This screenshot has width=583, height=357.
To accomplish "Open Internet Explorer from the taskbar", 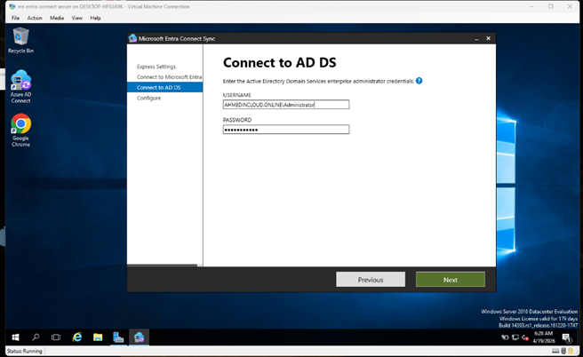I will (x=77, y=337).
